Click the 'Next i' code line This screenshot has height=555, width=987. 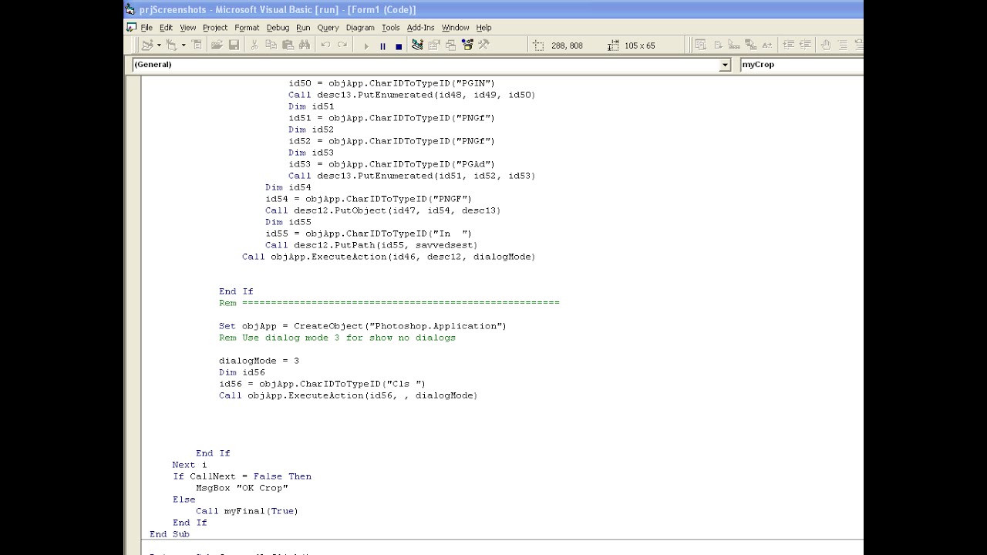point(190,465)
